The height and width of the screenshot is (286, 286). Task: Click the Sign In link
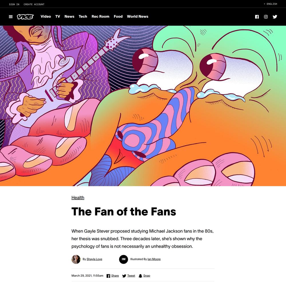(14, 4)
